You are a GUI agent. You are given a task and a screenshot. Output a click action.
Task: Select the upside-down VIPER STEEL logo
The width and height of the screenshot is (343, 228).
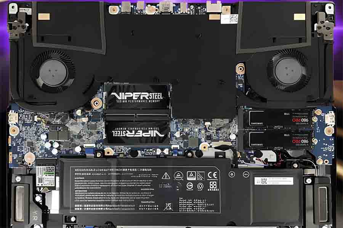click(x=138, y=134)
